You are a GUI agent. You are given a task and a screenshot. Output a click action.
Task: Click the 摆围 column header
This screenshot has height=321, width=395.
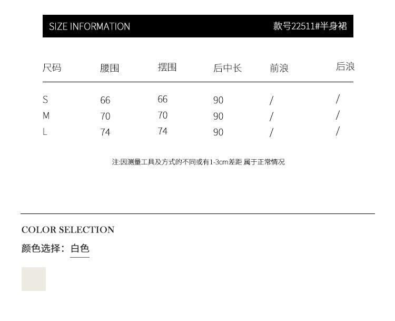(167, 67)
